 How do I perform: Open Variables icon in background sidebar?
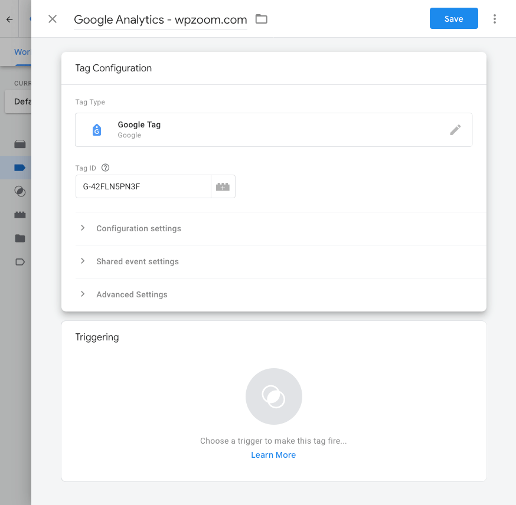(20, 215)
